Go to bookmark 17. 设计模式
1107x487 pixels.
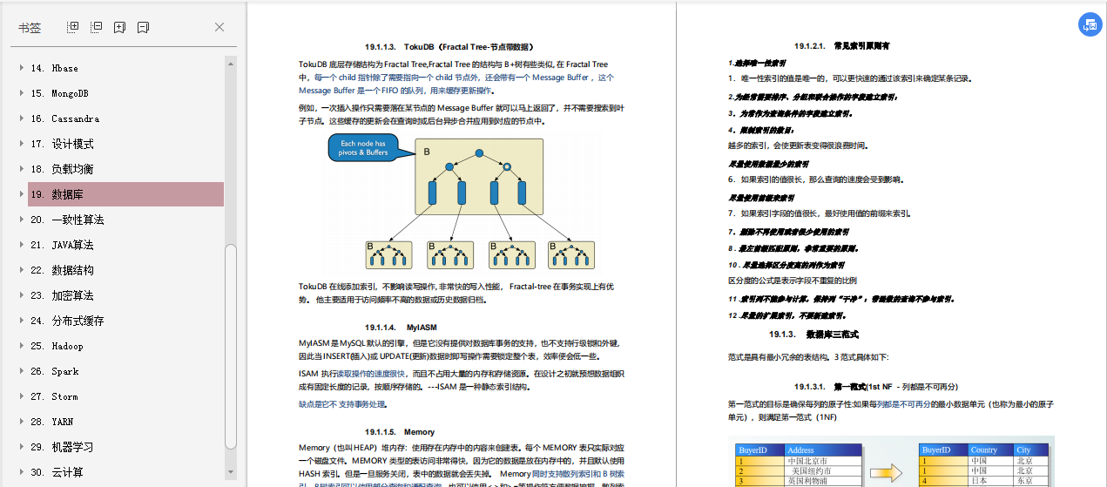pos(62,144)
